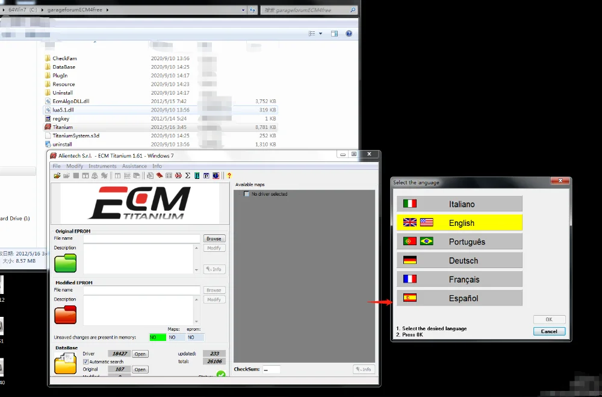Click the Titanium application file icon in Explorer
This screenshot has height=397, width=602.
(x=48, y=127)
